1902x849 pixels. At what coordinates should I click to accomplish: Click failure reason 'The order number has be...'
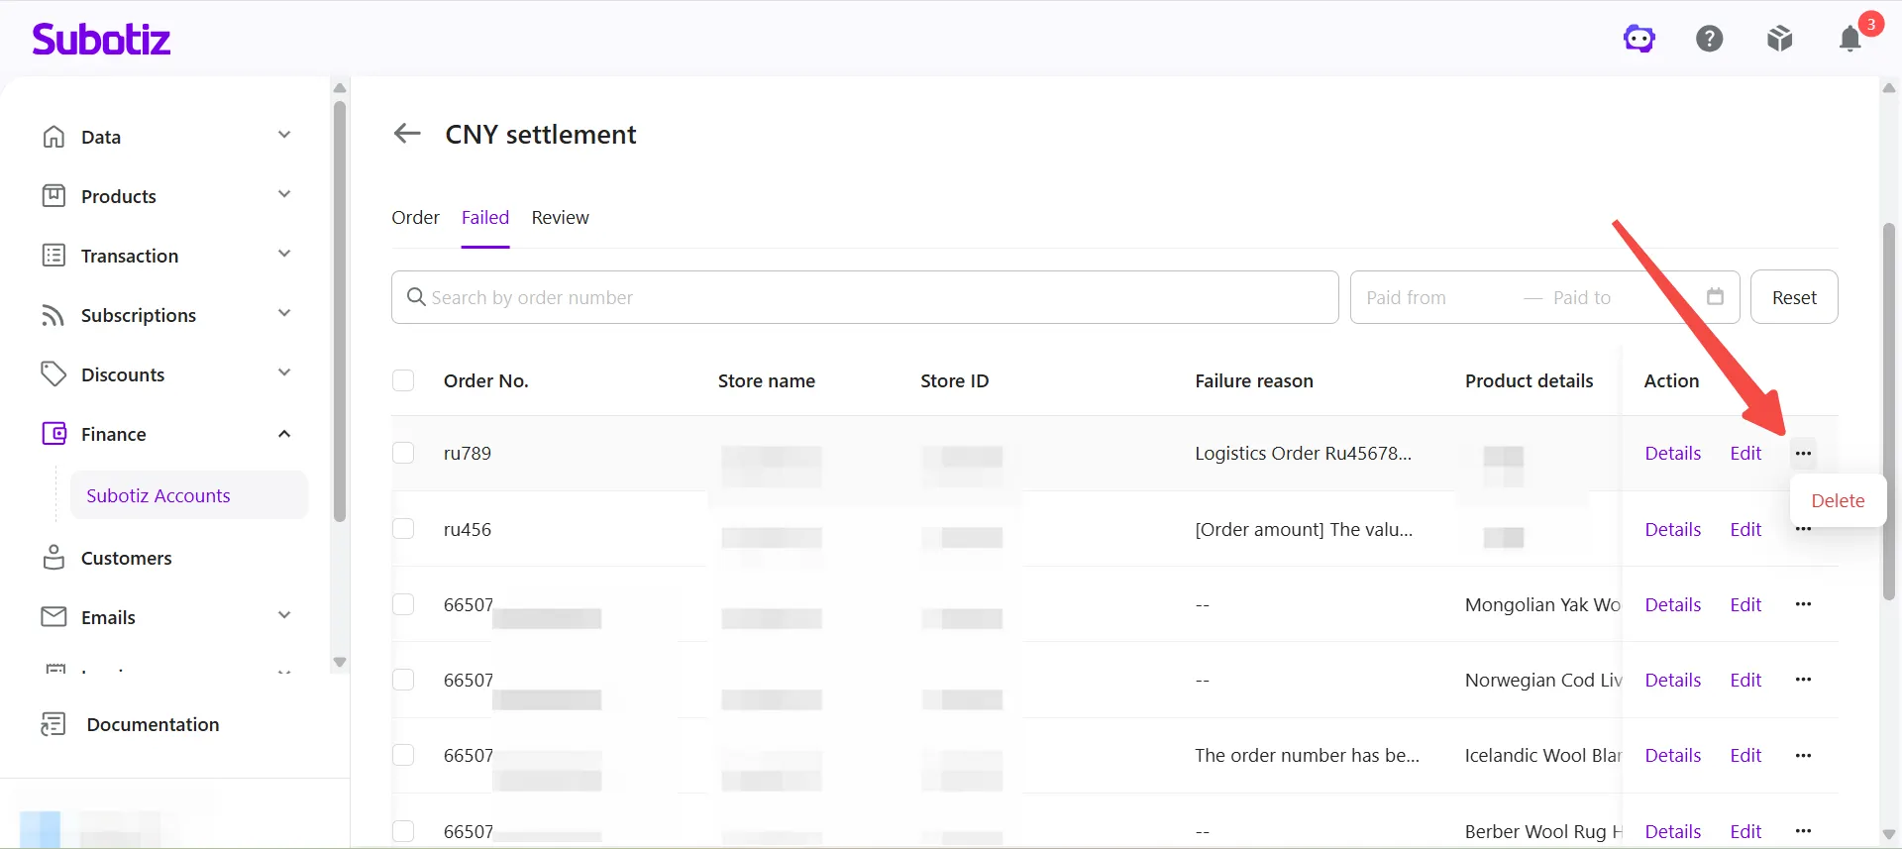(1307, 755)
